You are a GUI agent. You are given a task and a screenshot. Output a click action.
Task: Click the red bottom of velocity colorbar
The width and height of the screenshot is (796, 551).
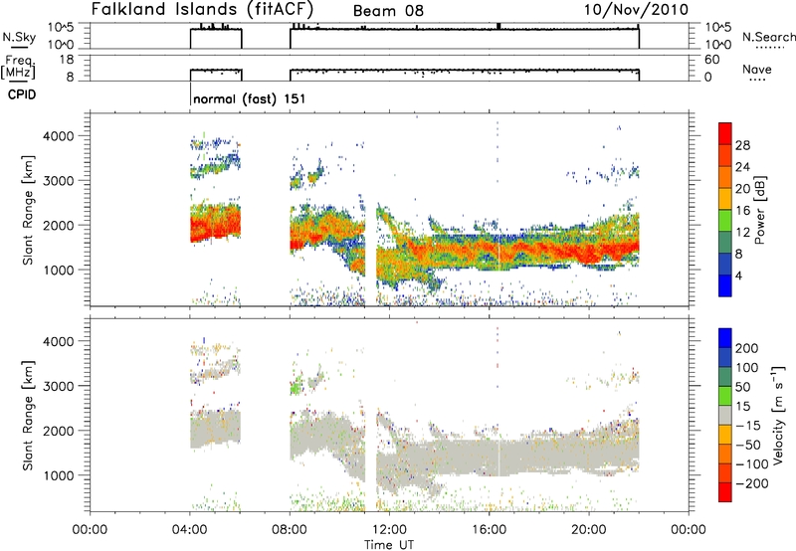click(x=725, y=492)
